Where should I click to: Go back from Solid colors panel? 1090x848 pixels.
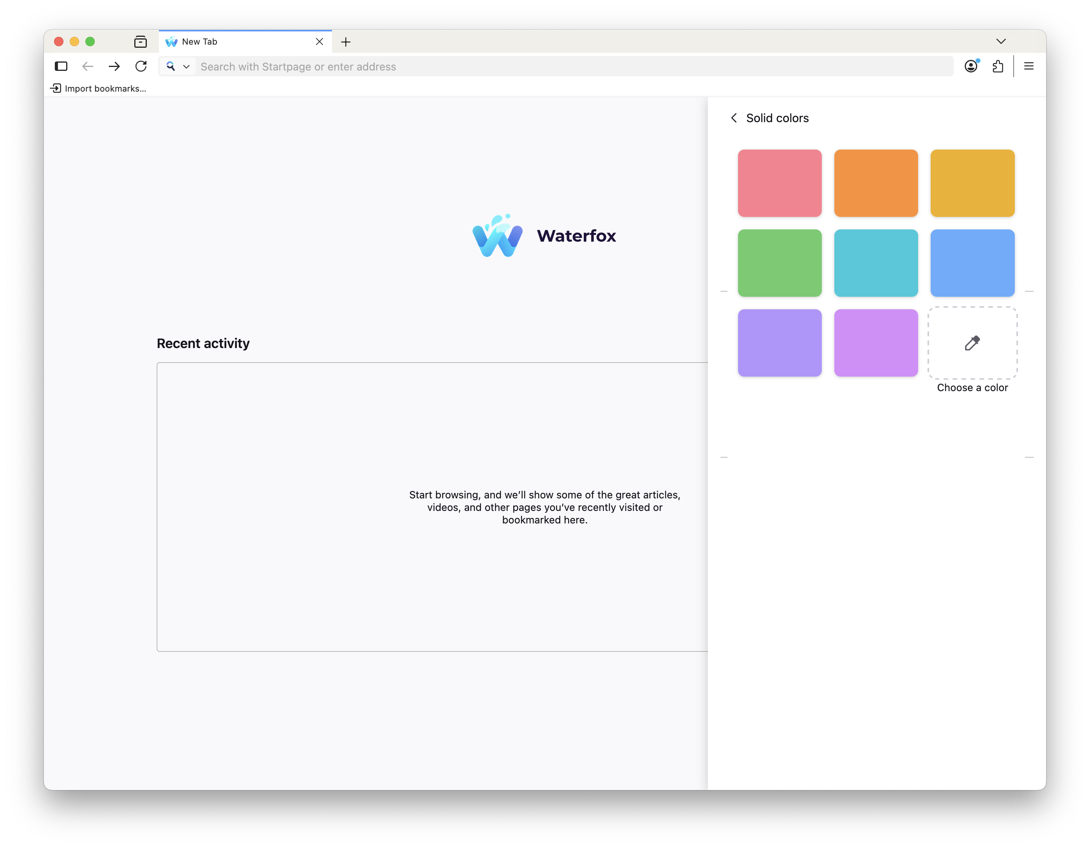tap(734, 118)
